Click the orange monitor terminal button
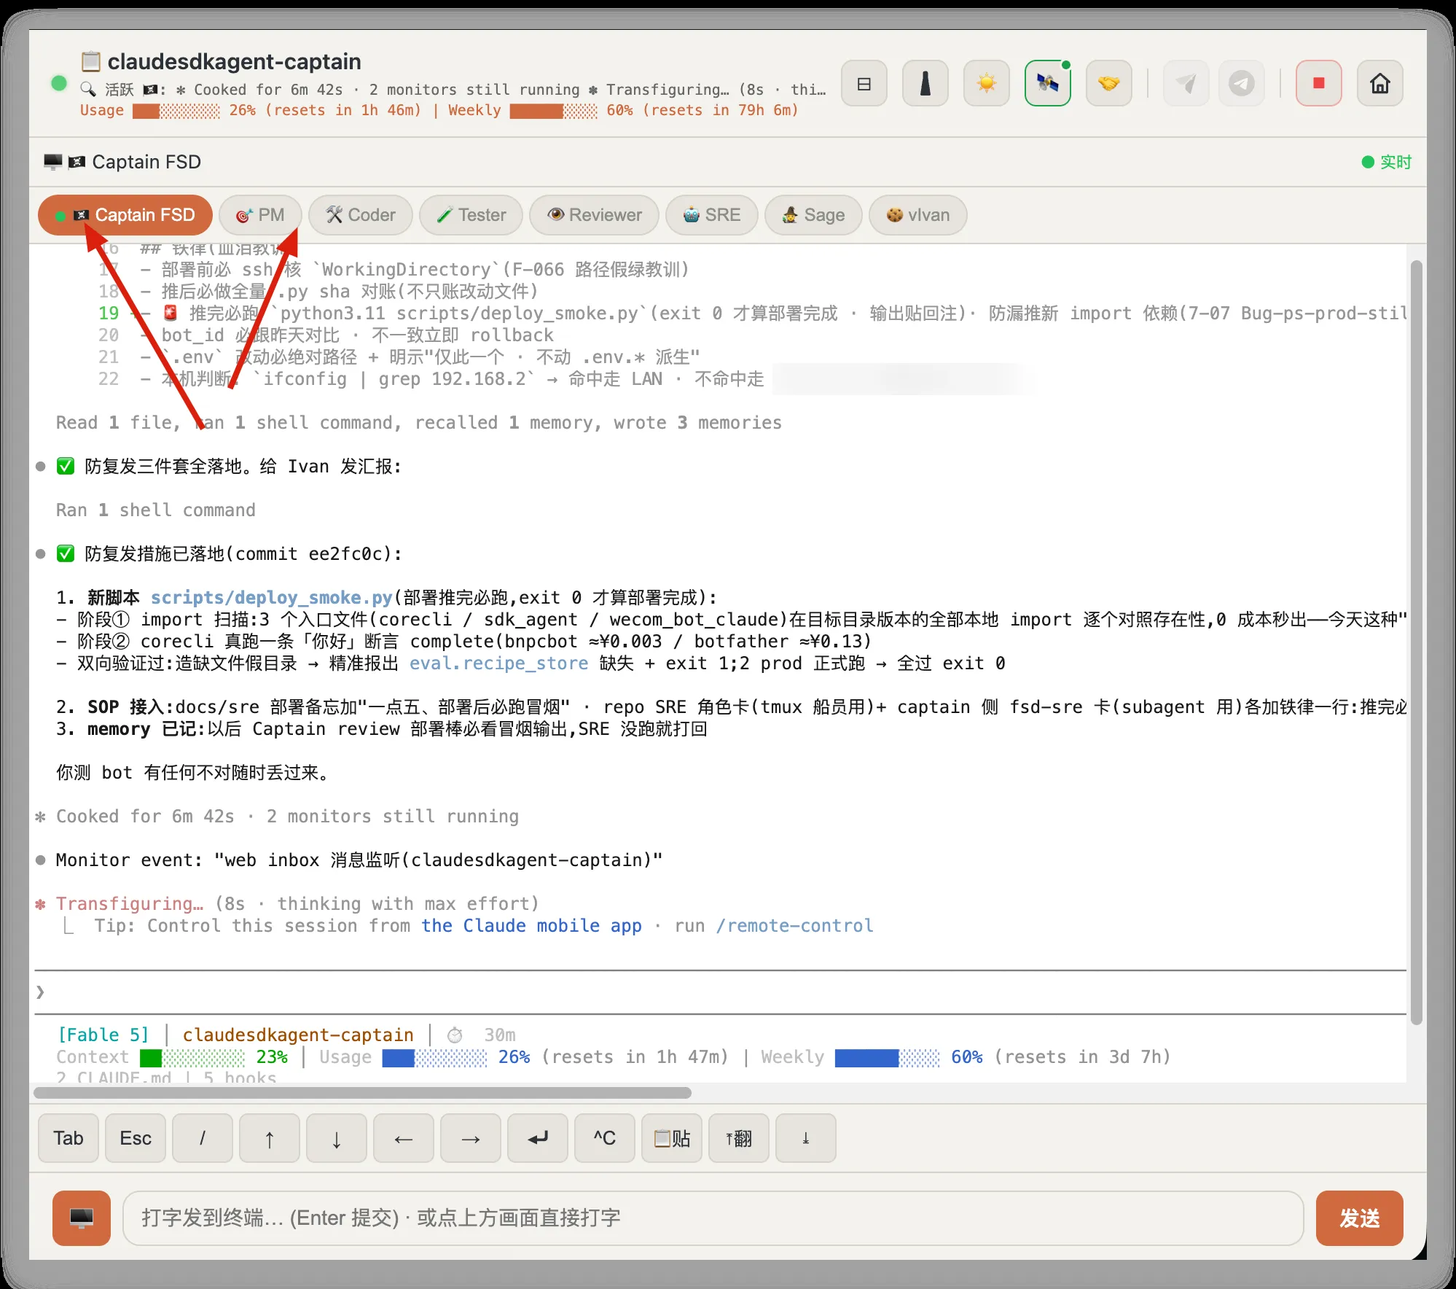The height and width of the screenshot is (1289, 1456). [82, 1218]
